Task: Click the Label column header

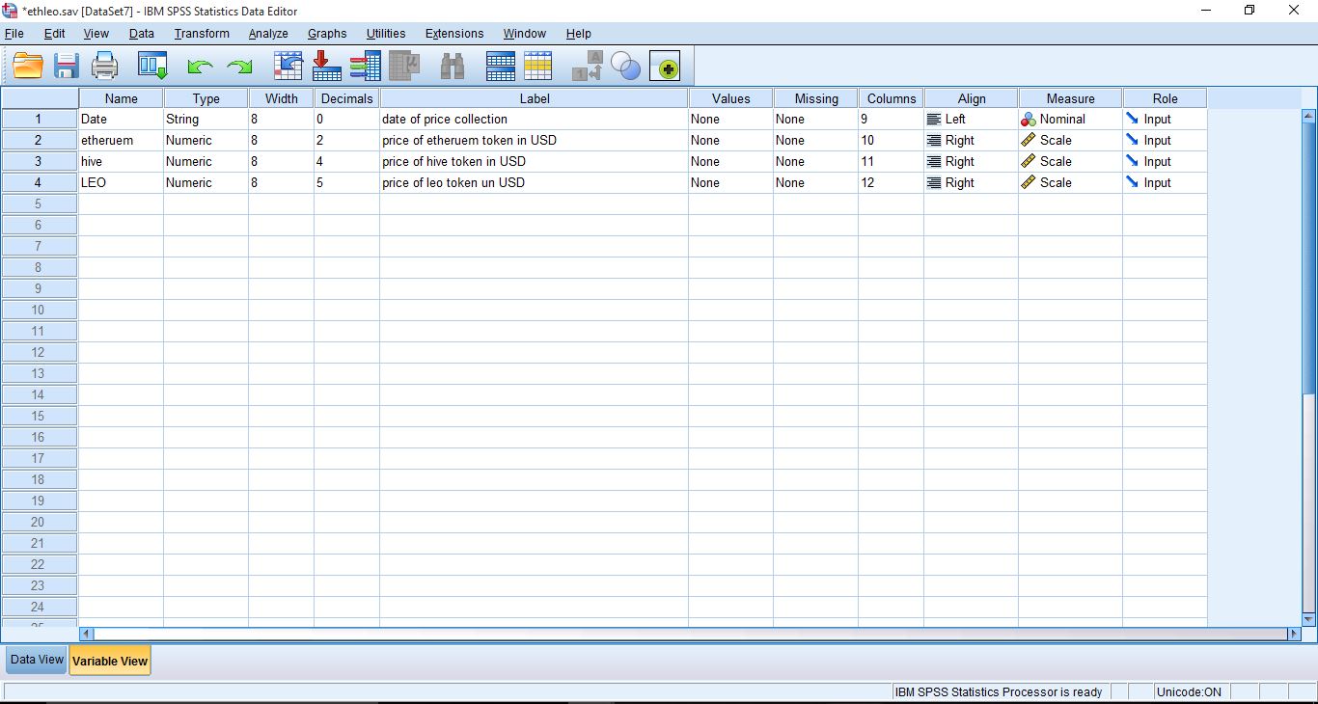Action: coord(535,98)
